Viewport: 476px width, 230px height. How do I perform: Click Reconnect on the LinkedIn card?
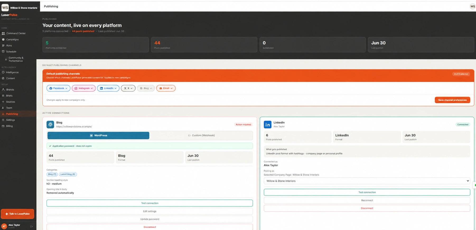coord(367,200)
